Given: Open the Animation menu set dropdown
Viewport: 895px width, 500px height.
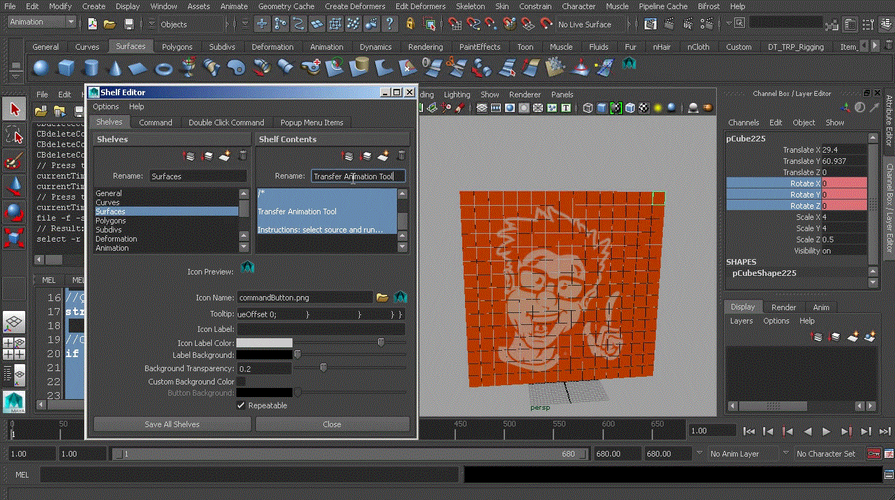Looking at the screenshot, I should [x=41, y=22].
